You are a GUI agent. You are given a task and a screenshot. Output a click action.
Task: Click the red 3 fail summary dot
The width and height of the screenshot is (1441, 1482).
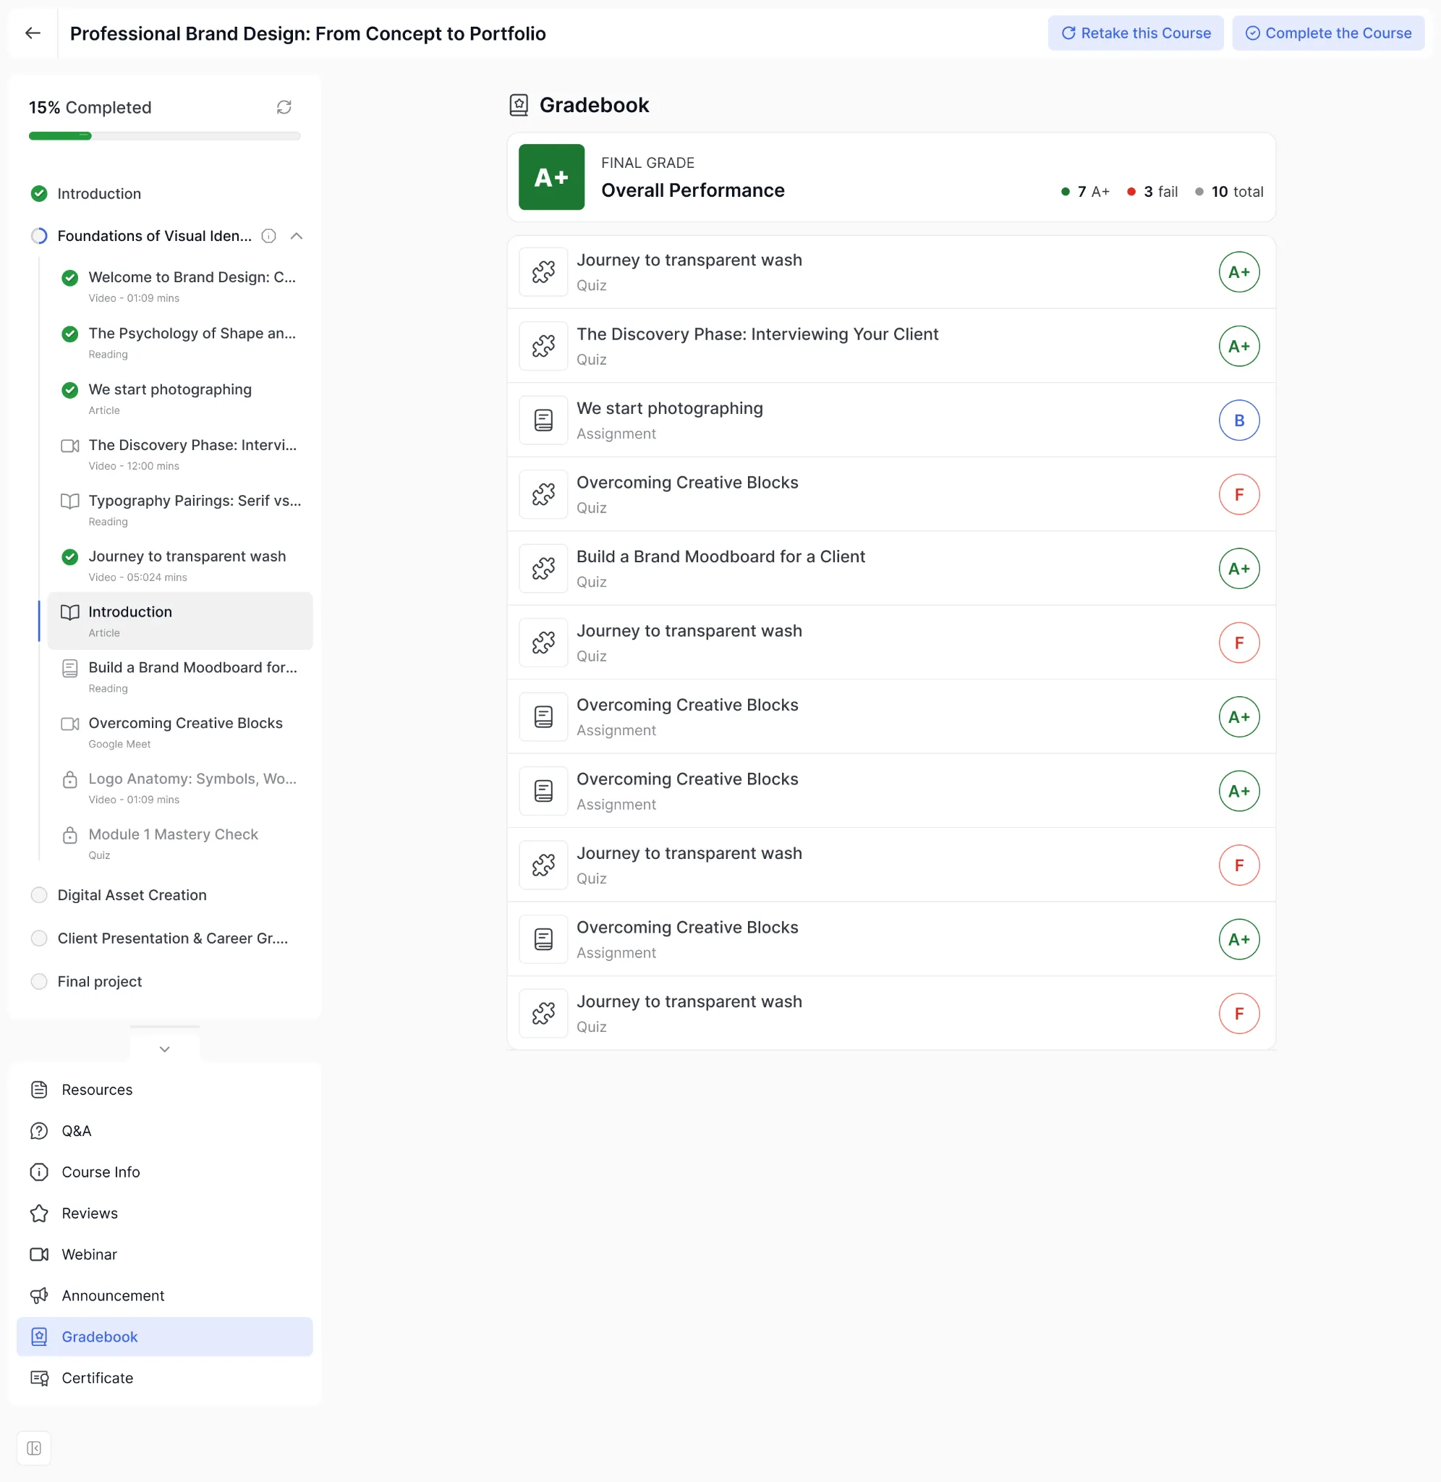[x=1131, y=192]
